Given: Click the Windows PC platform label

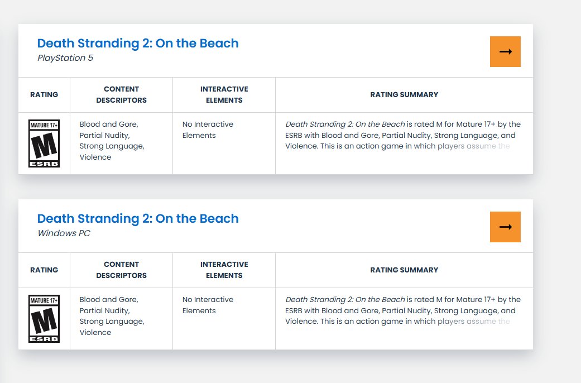Looking at the screenshot, I should [x=64, y=233].
